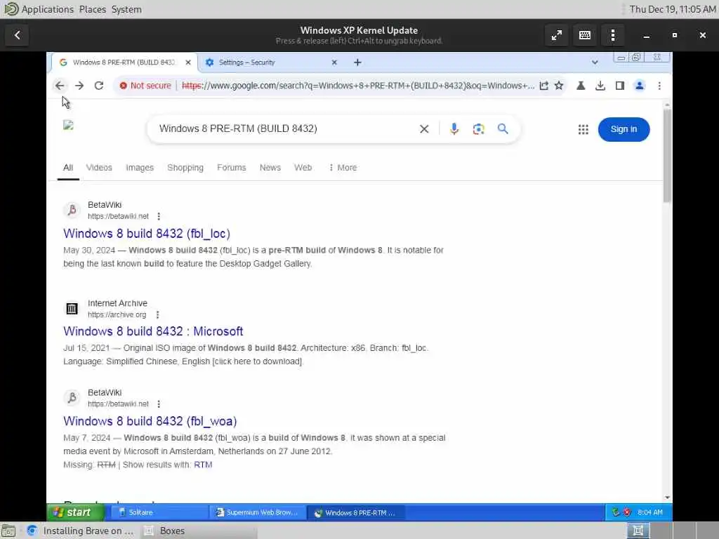
Task: Click browser forward arrow
Action: [79, 86]
